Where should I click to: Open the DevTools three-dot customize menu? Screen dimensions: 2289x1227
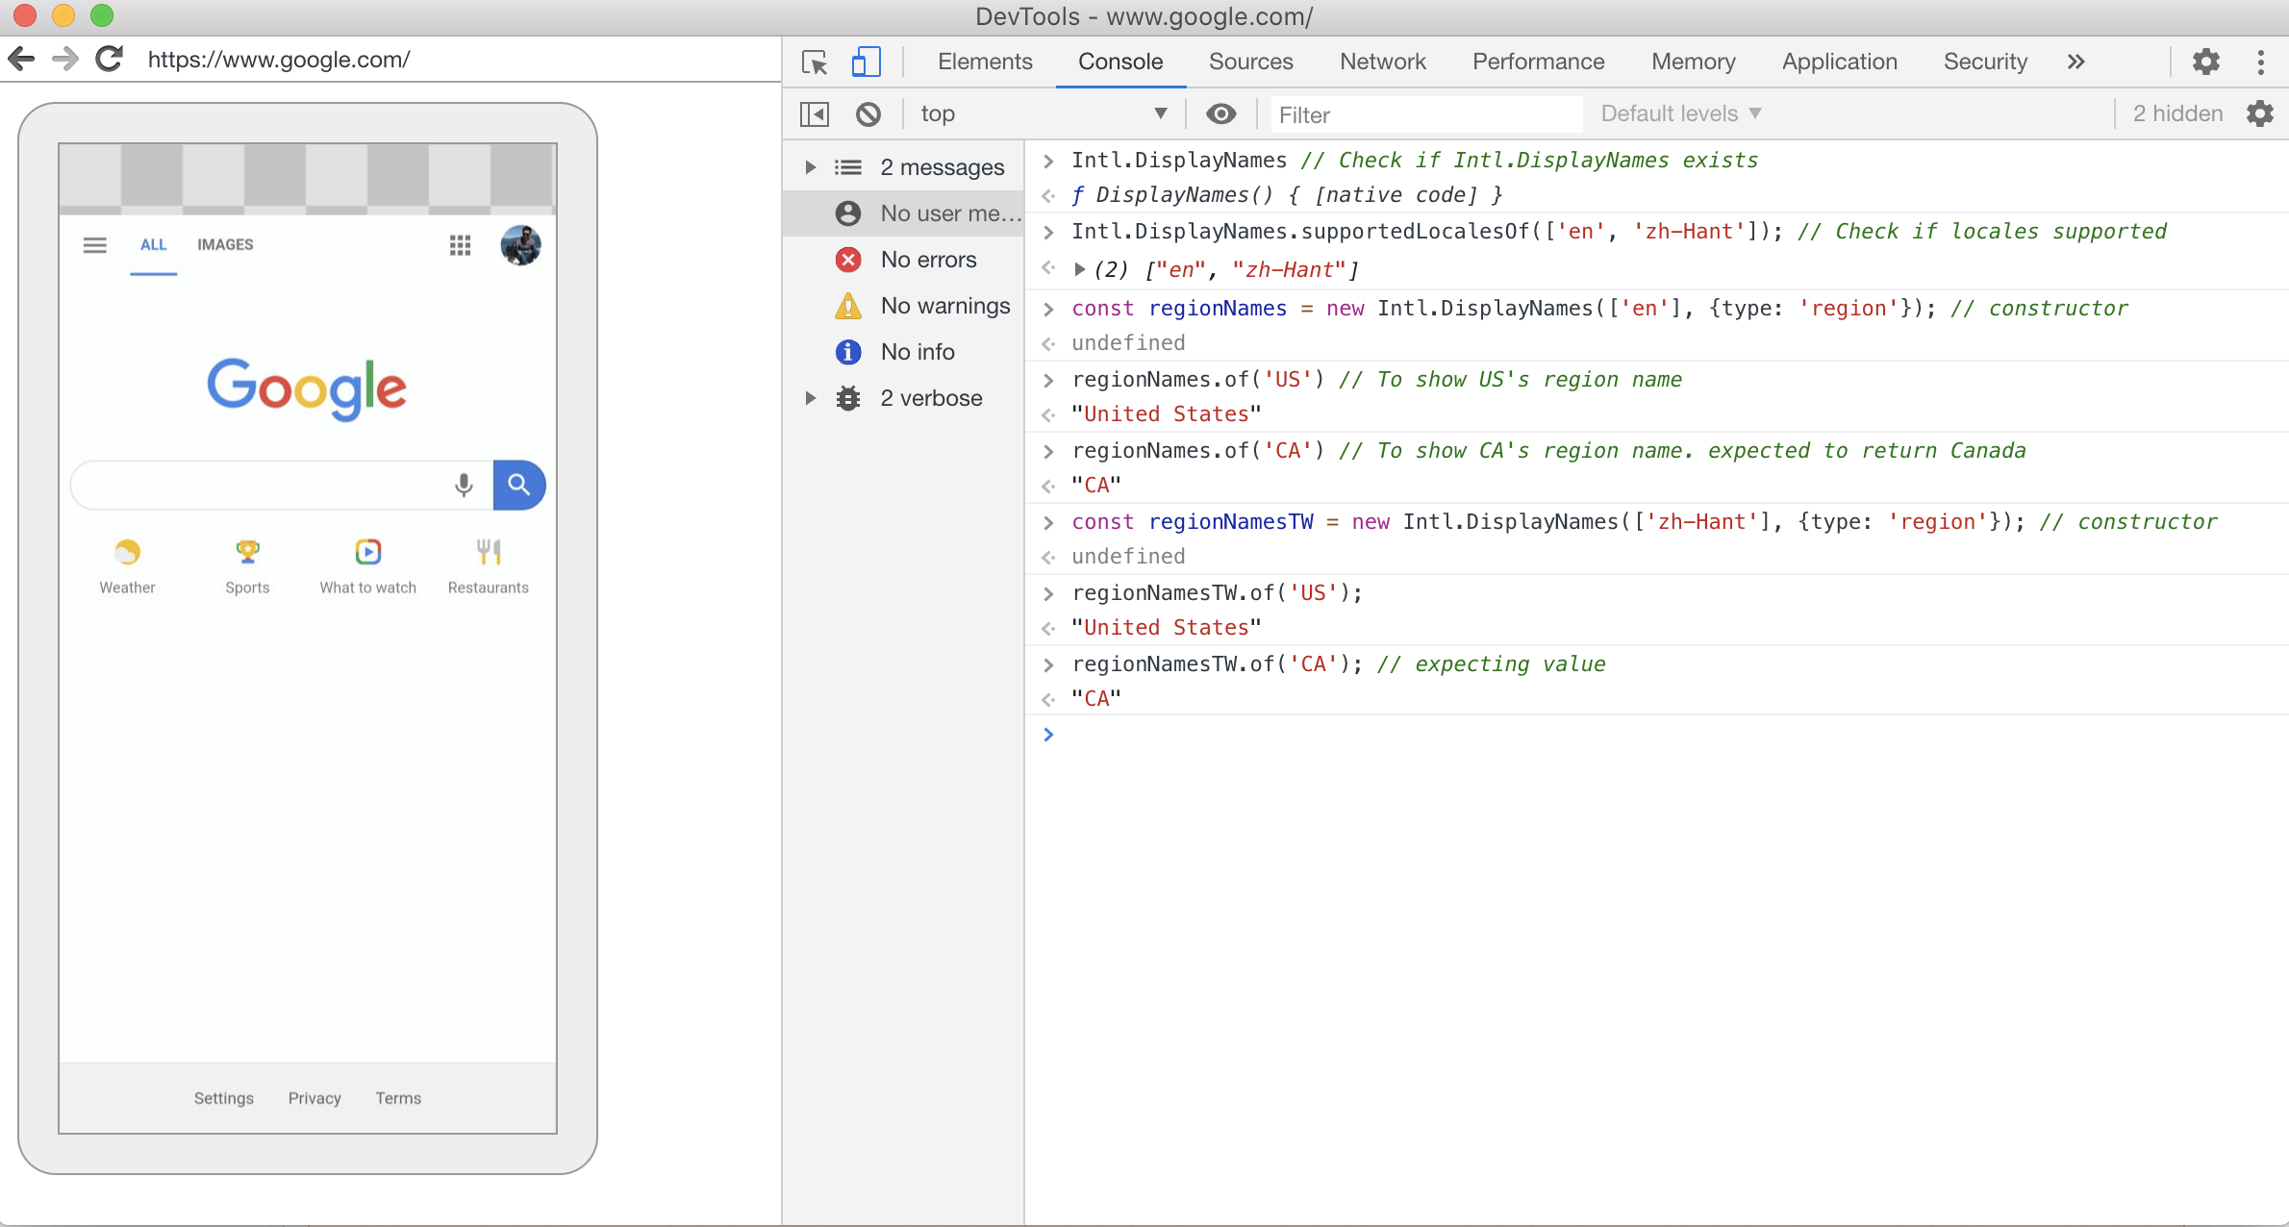coord(2260,63)
